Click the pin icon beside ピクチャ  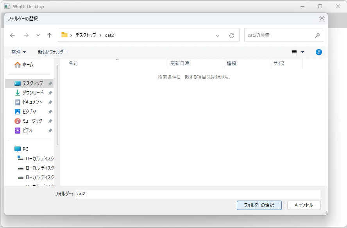click(50, 112)
